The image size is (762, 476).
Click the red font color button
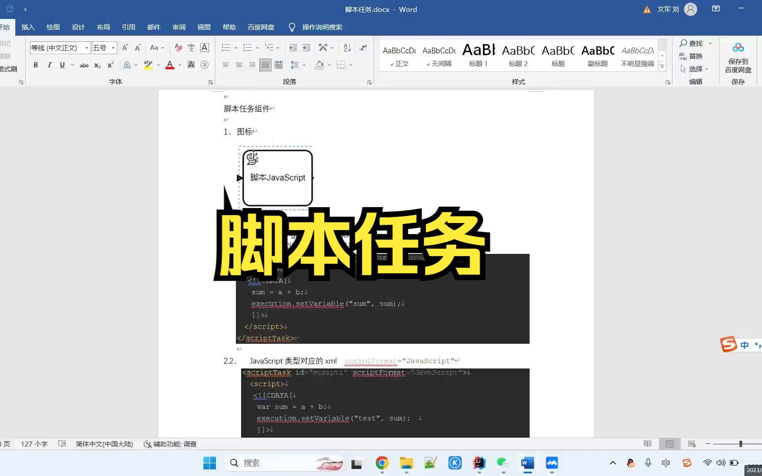(x=169, y=65)
